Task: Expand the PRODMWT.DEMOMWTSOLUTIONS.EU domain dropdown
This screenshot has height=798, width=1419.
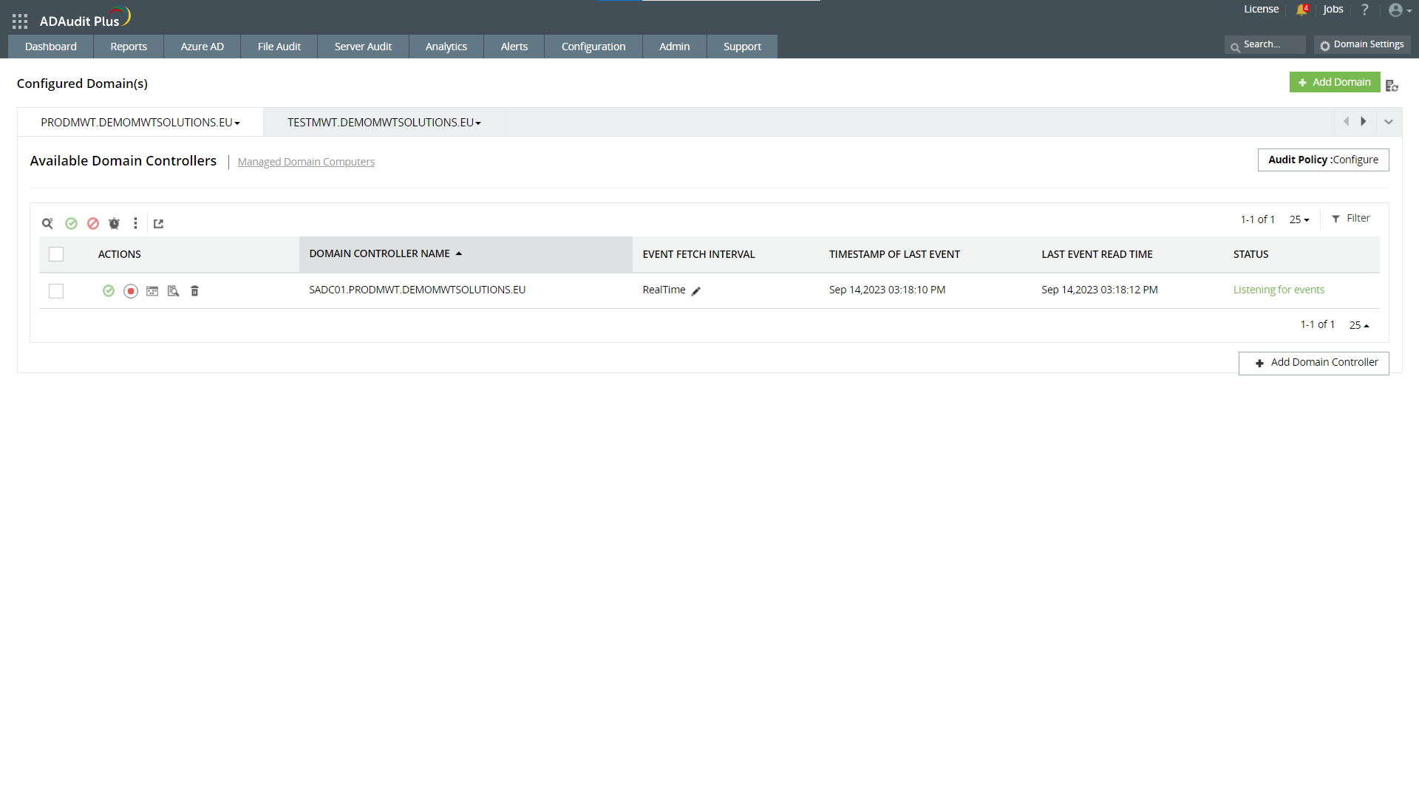Action: click(x=237, y=123)
